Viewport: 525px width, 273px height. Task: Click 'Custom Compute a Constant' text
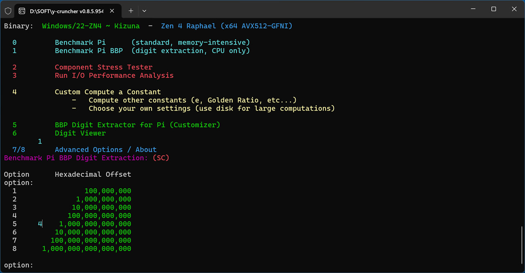108,92
